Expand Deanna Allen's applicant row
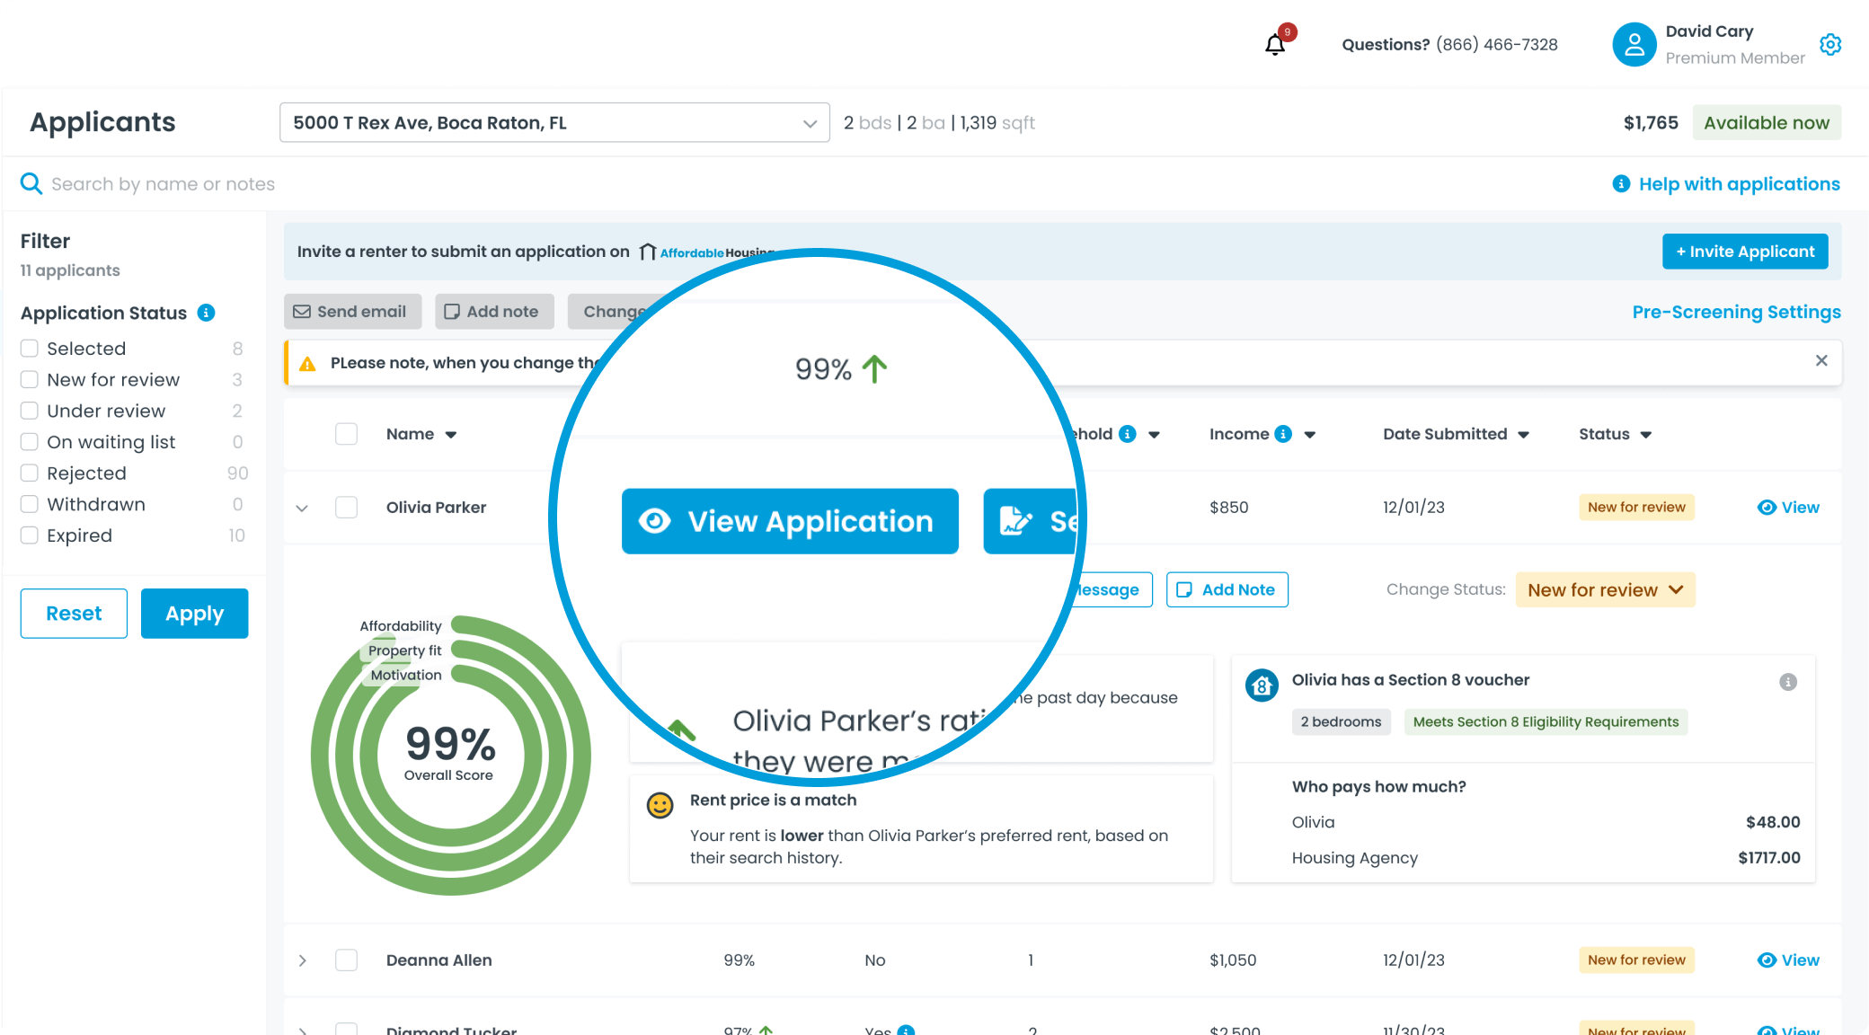The width and height of the screenshot is (1869, 1035). (303, 960)
